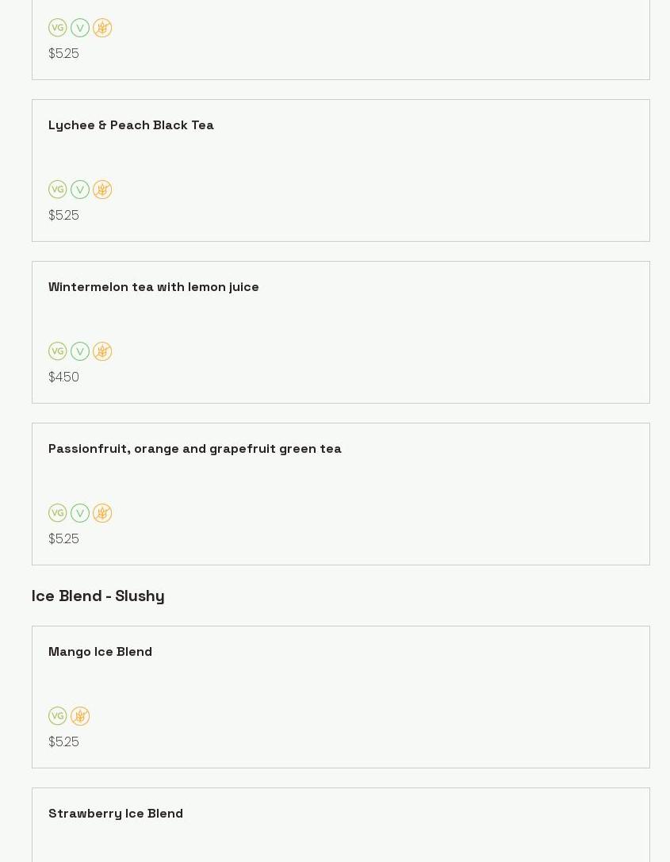Select Wintermelon tea with lemon juice title
The height and width of the screenshot is (862, 670).
[x=154, y=287]
